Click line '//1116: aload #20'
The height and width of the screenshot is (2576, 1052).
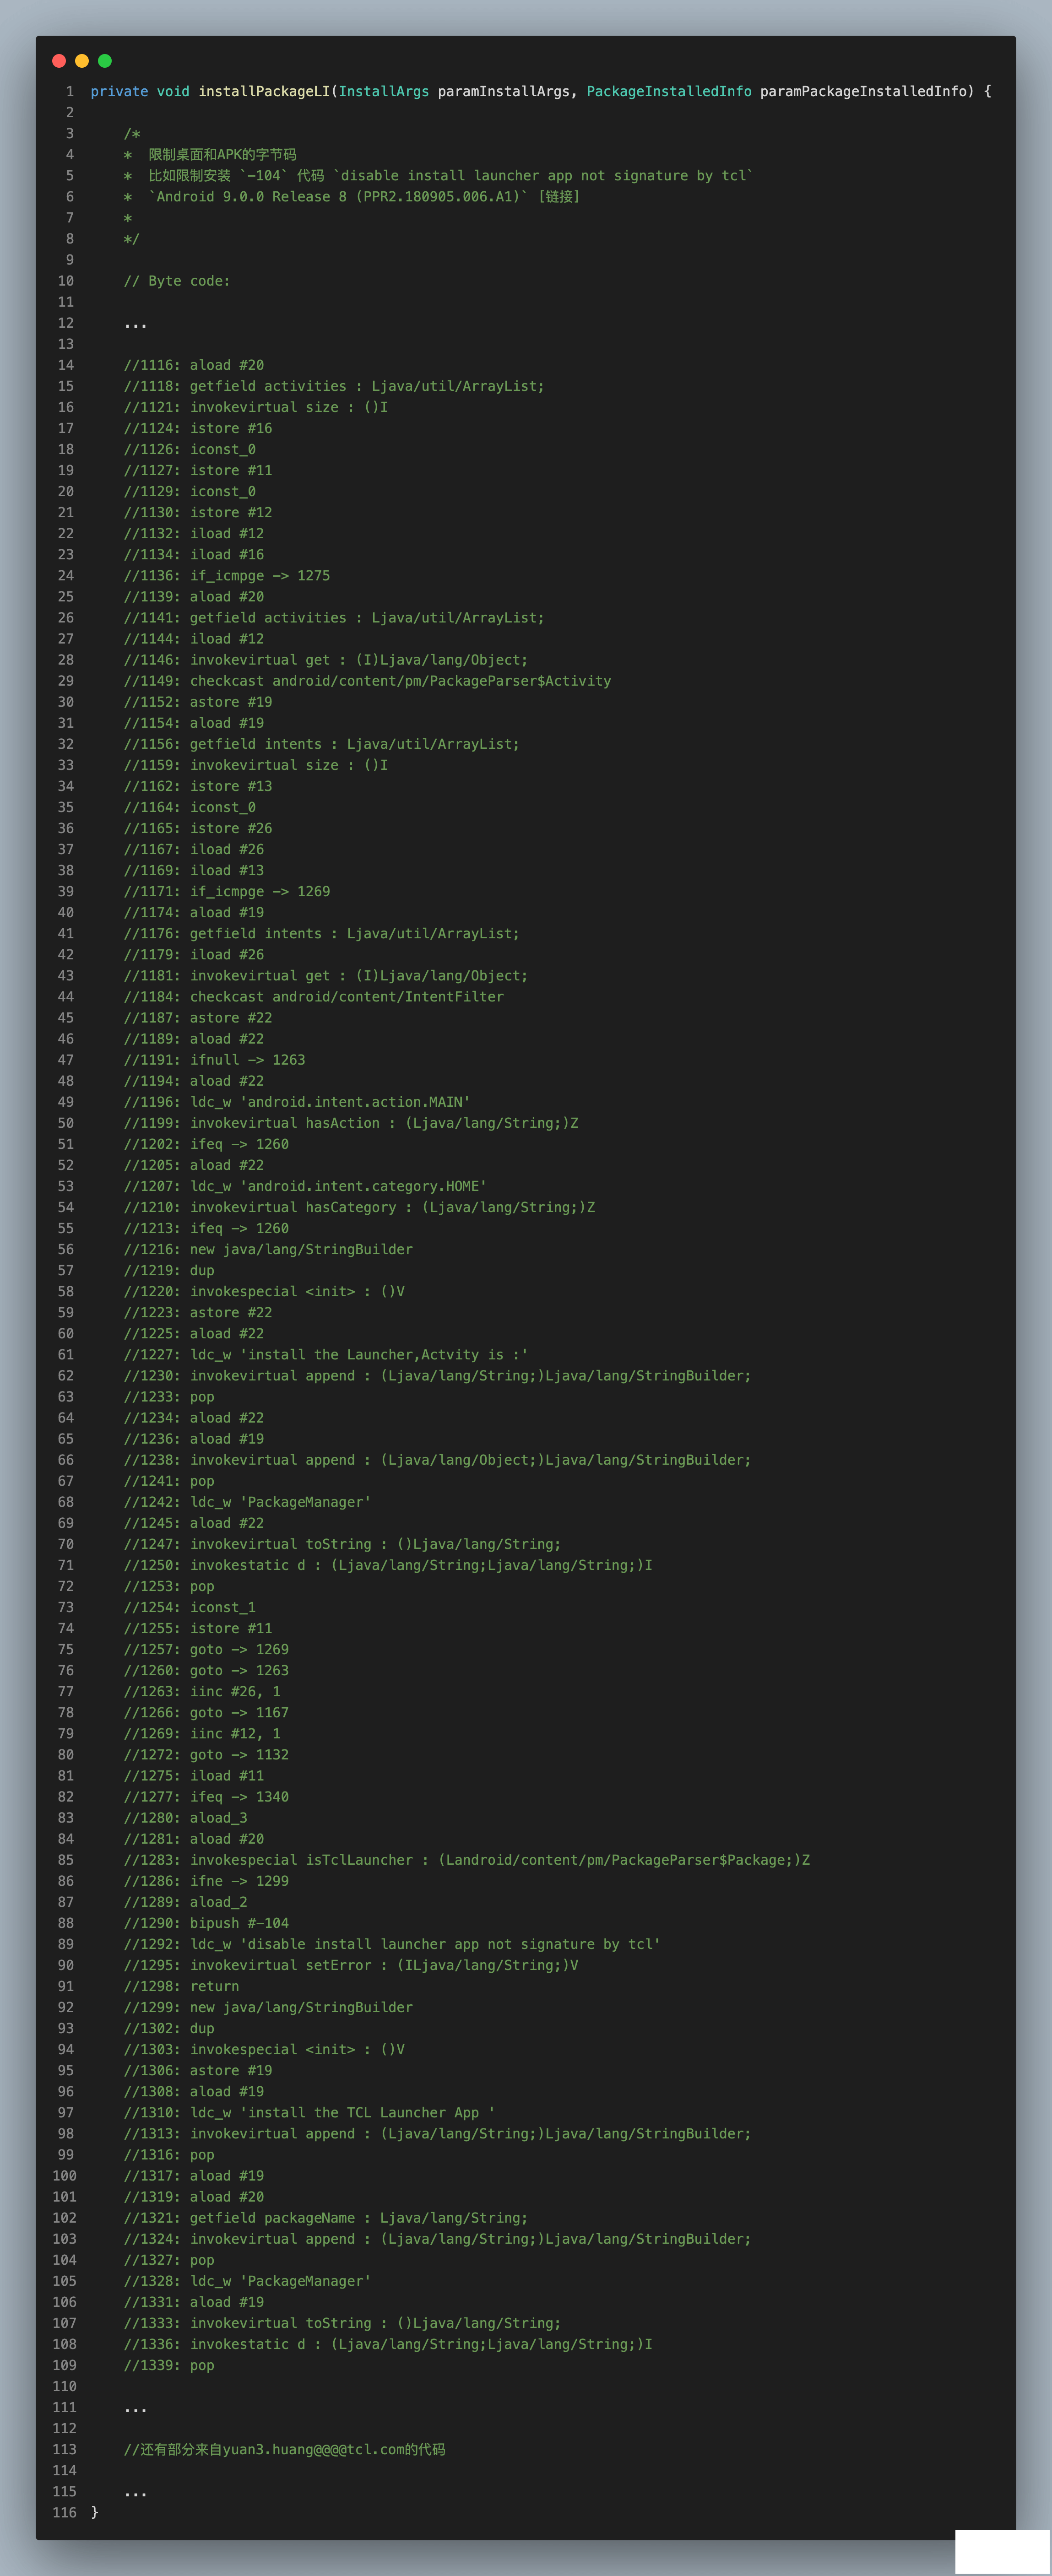click(194, 365)
